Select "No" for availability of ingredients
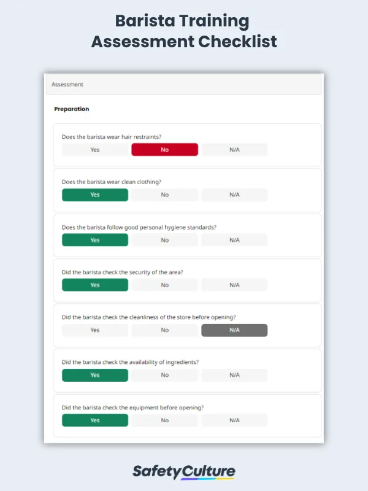 click(164, 375)
